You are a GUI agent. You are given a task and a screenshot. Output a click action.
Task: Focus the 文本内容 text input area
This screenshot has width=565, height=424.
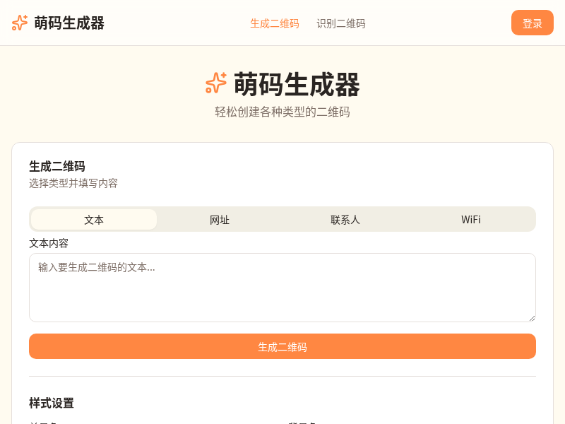282,287
